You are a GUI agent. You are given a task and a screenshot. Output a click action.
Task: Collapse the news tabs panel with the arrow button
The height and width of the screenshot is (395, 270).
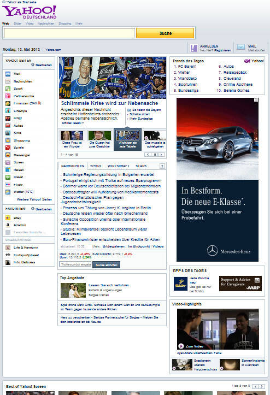point(162,166)
